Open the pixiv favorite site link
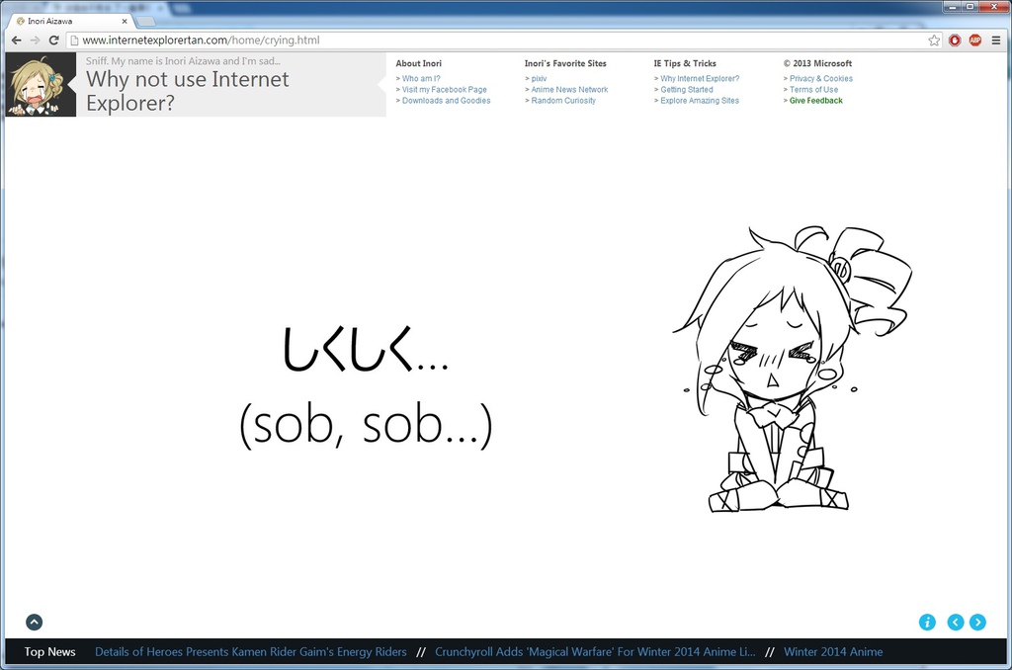This screenshot has height=670, width=1012. tap(539, 79)
